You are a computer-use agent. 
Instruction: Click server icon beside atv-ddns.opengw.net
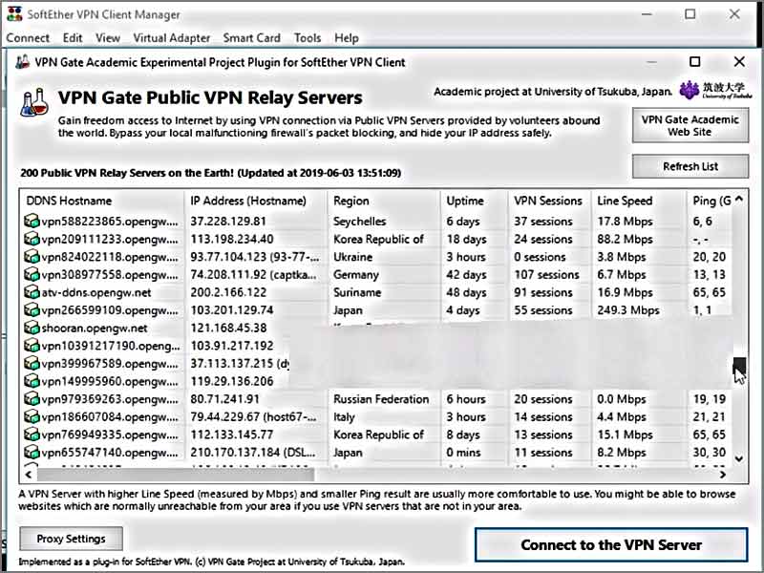coord(32,292)
